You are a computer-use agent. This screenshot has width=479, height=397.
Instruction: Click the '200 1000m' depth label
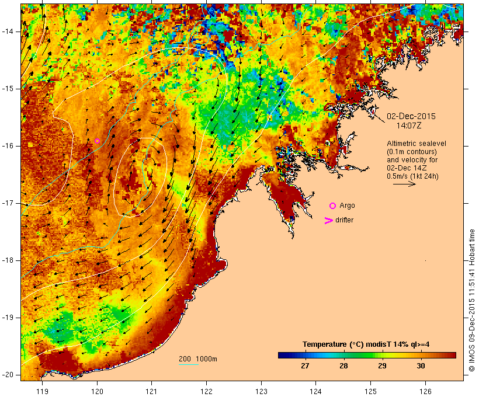(x=198, y=359)
